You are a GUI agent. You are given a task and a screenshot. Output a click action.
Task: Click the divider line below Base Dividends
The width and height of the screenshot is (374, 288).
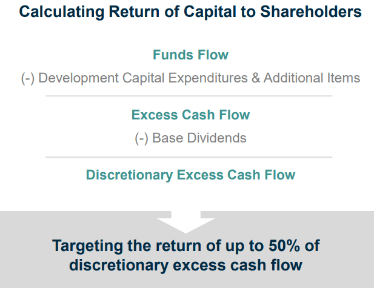[x=189, y=157]
